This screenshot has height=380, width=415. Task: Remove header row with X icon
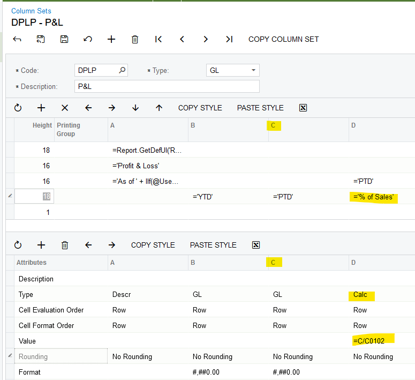click(65, 108)
